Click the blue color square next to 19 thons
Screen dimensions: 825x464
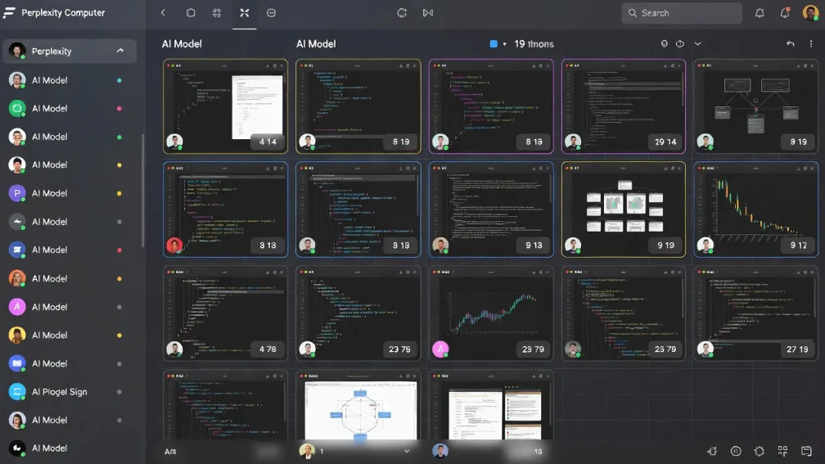tap(494, 44)
